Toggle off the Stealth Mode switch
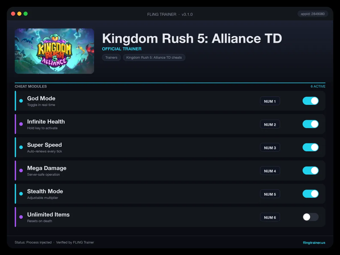Viewport: 340px width, 255px height. point(311,194)
